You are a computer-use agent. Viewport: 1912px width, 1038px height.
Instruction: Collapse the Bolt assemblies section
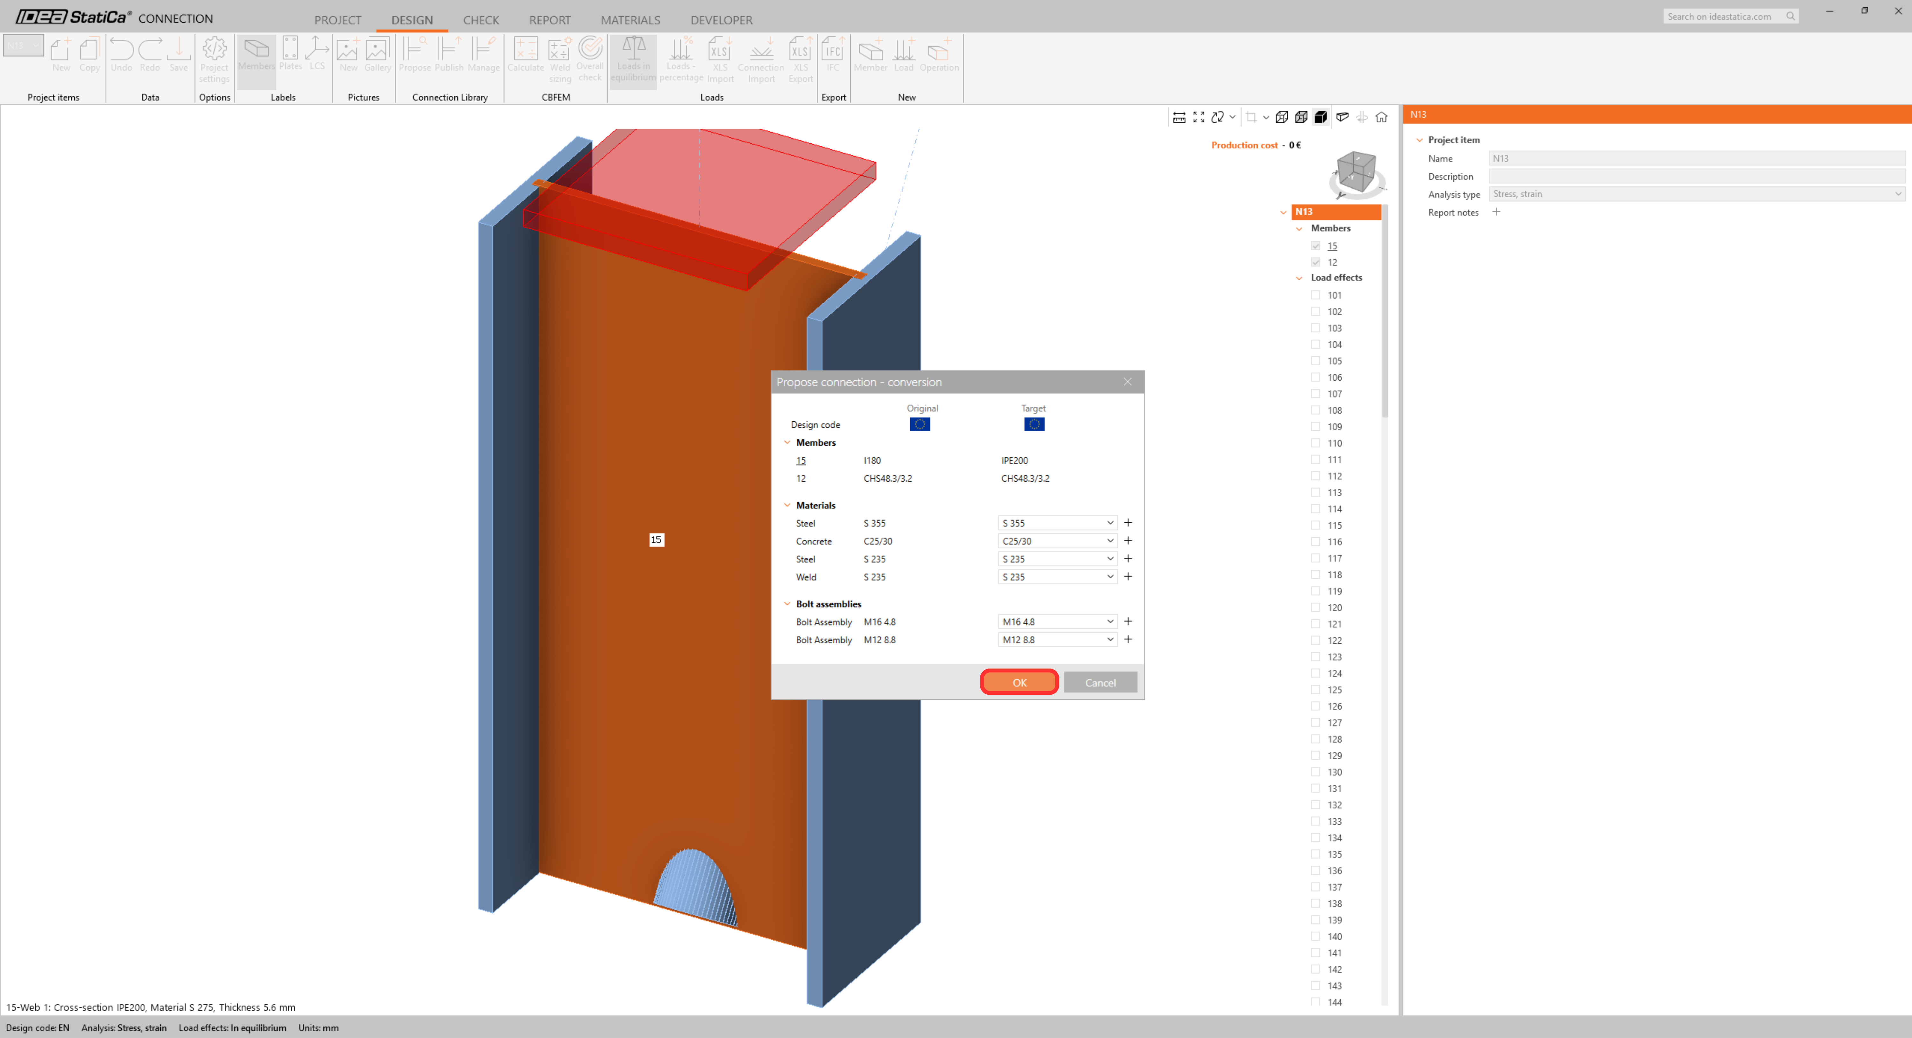787,604
